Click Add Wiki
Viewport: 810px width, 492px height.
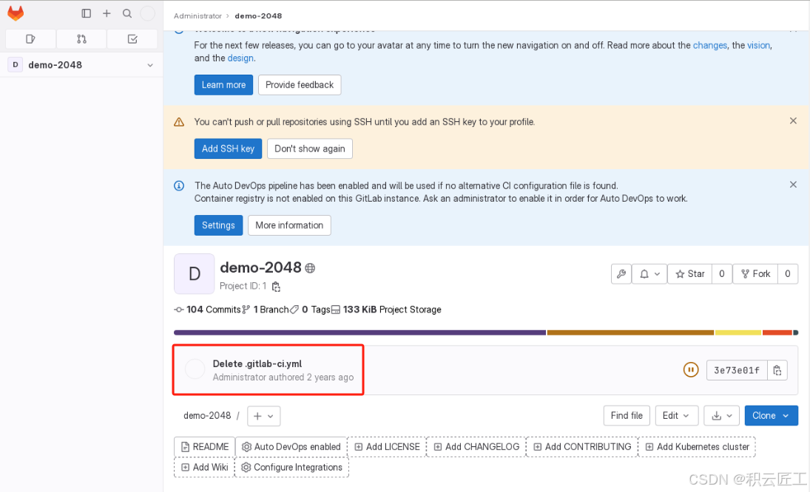tap(205, 467)
